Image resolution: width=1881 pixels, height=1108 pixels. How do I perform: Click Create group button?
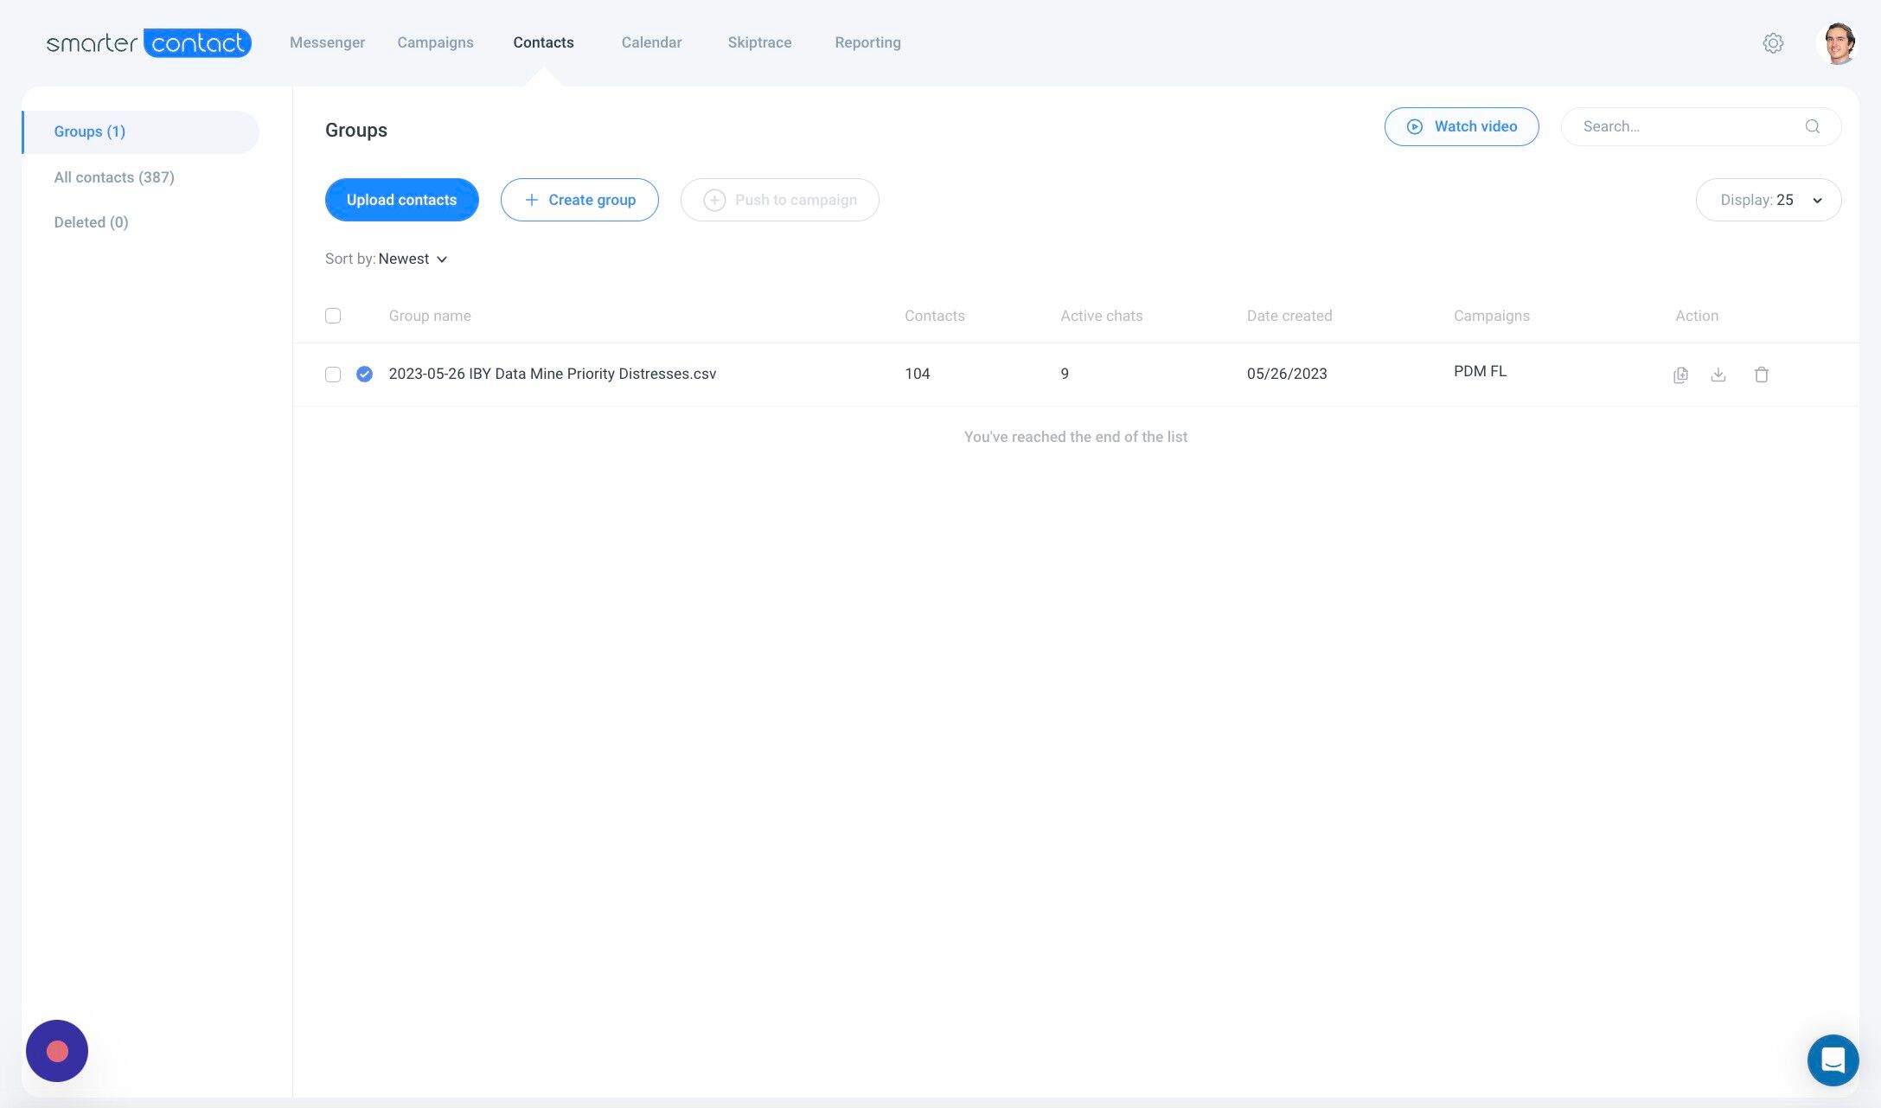point(579,200)
